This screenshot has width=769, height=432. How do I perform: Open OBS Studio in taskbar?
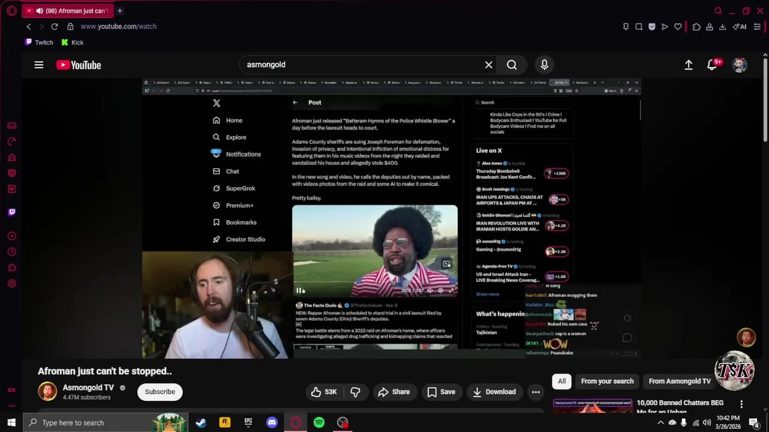click(x=342, y=422)
